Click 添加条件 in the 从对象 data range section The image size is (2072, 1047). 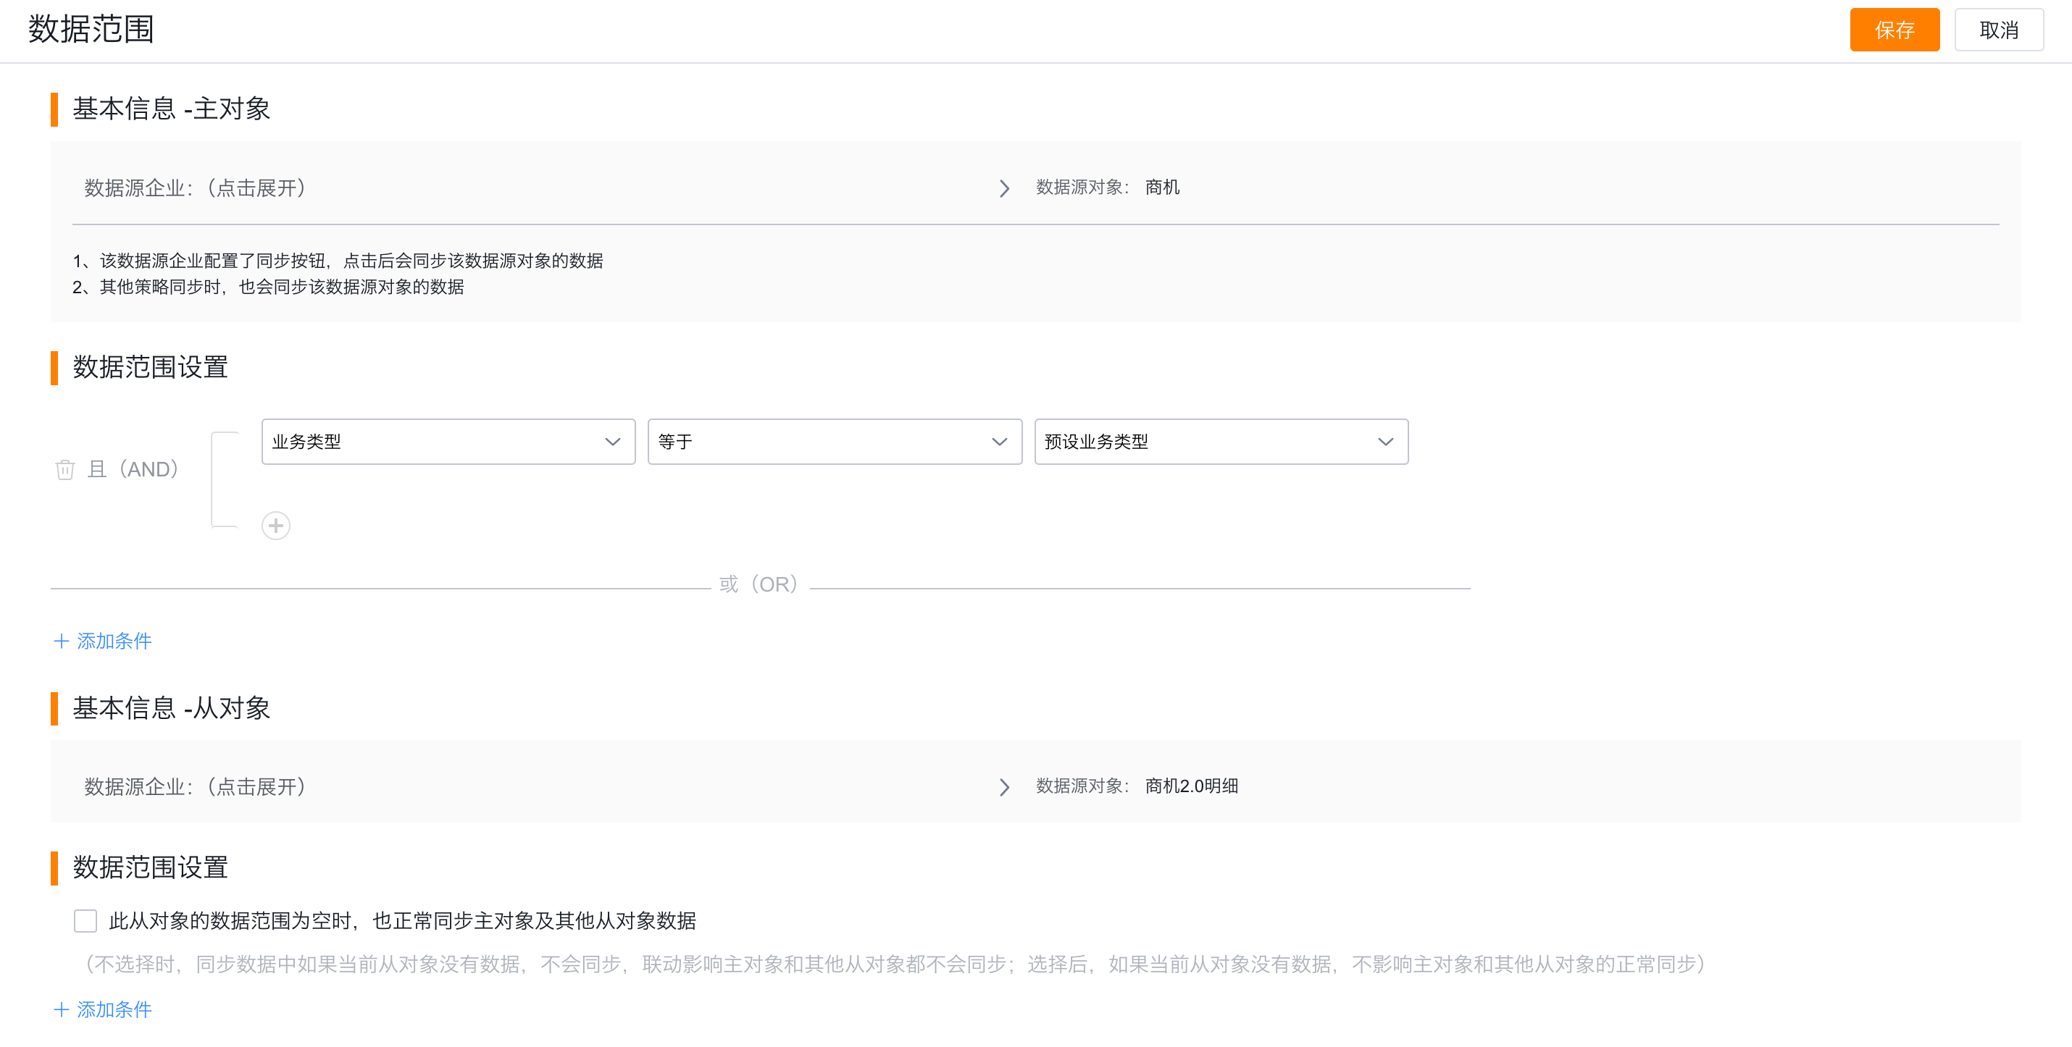[102, 1009]
